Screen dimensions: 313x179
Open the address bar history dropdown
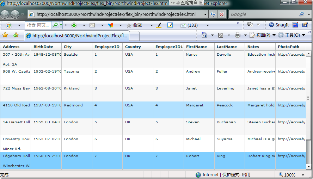(x=205, y=14)
